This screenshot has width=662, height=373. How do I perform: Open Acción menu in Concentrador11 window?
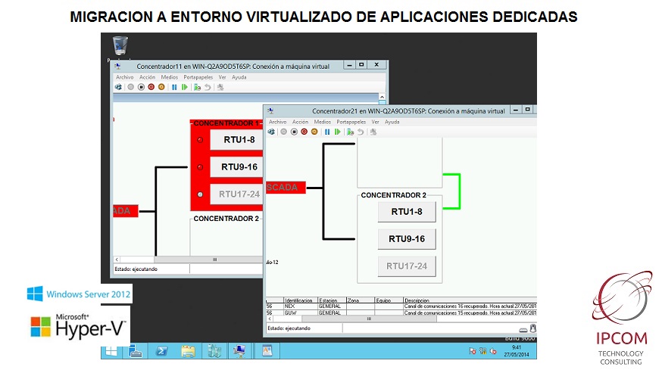point(147,77)
